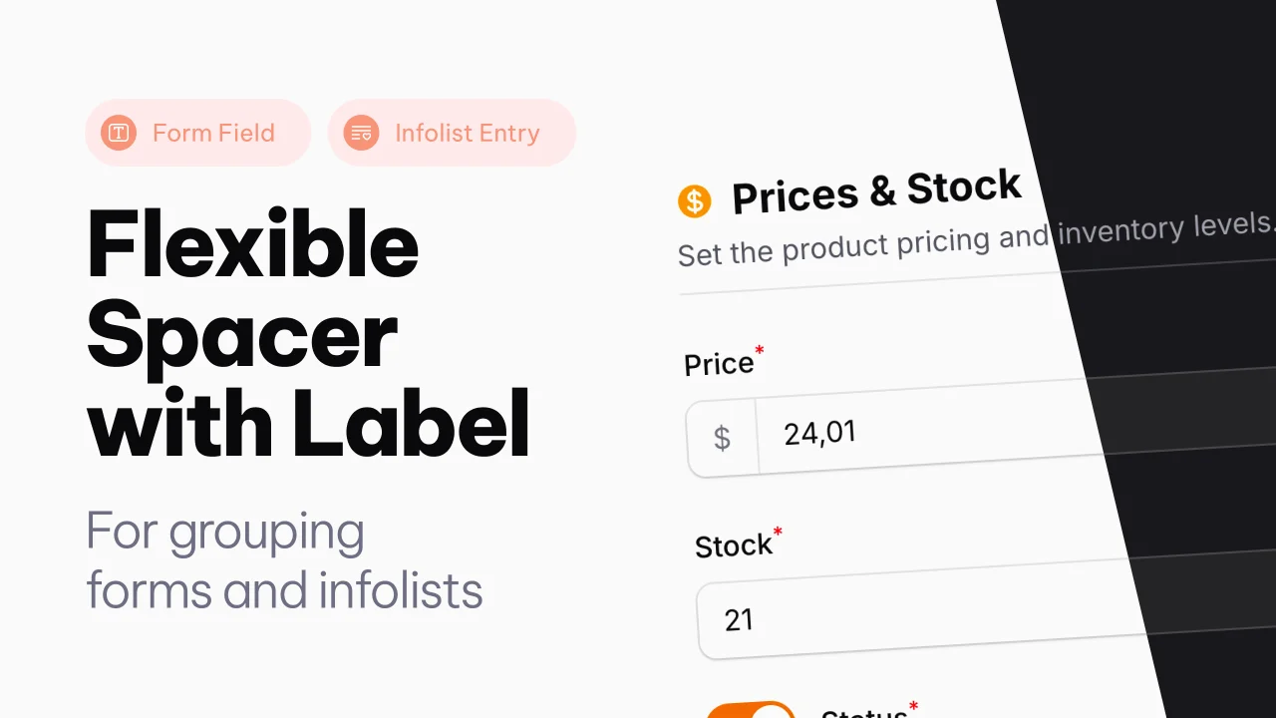Select the Price label above its input
The image size is (1276, 718).
(x=718, y=363)
